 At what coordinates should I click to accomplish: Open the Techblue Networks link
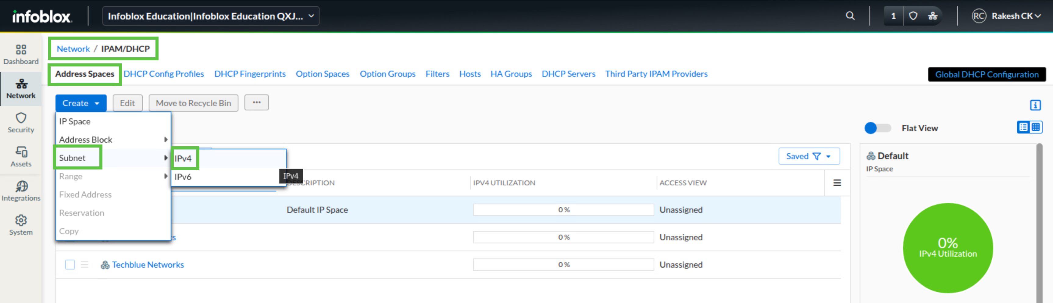(x=148, y=265)
